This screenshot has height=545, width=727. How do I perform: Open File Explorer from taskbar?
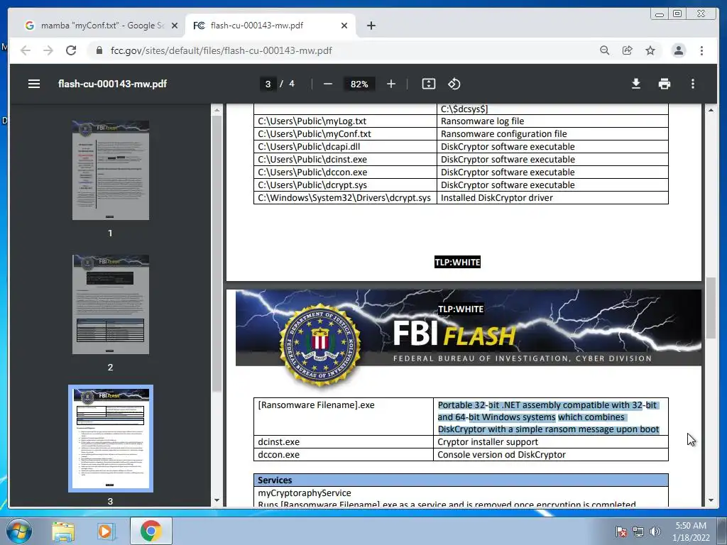click(x=63, y=531)
